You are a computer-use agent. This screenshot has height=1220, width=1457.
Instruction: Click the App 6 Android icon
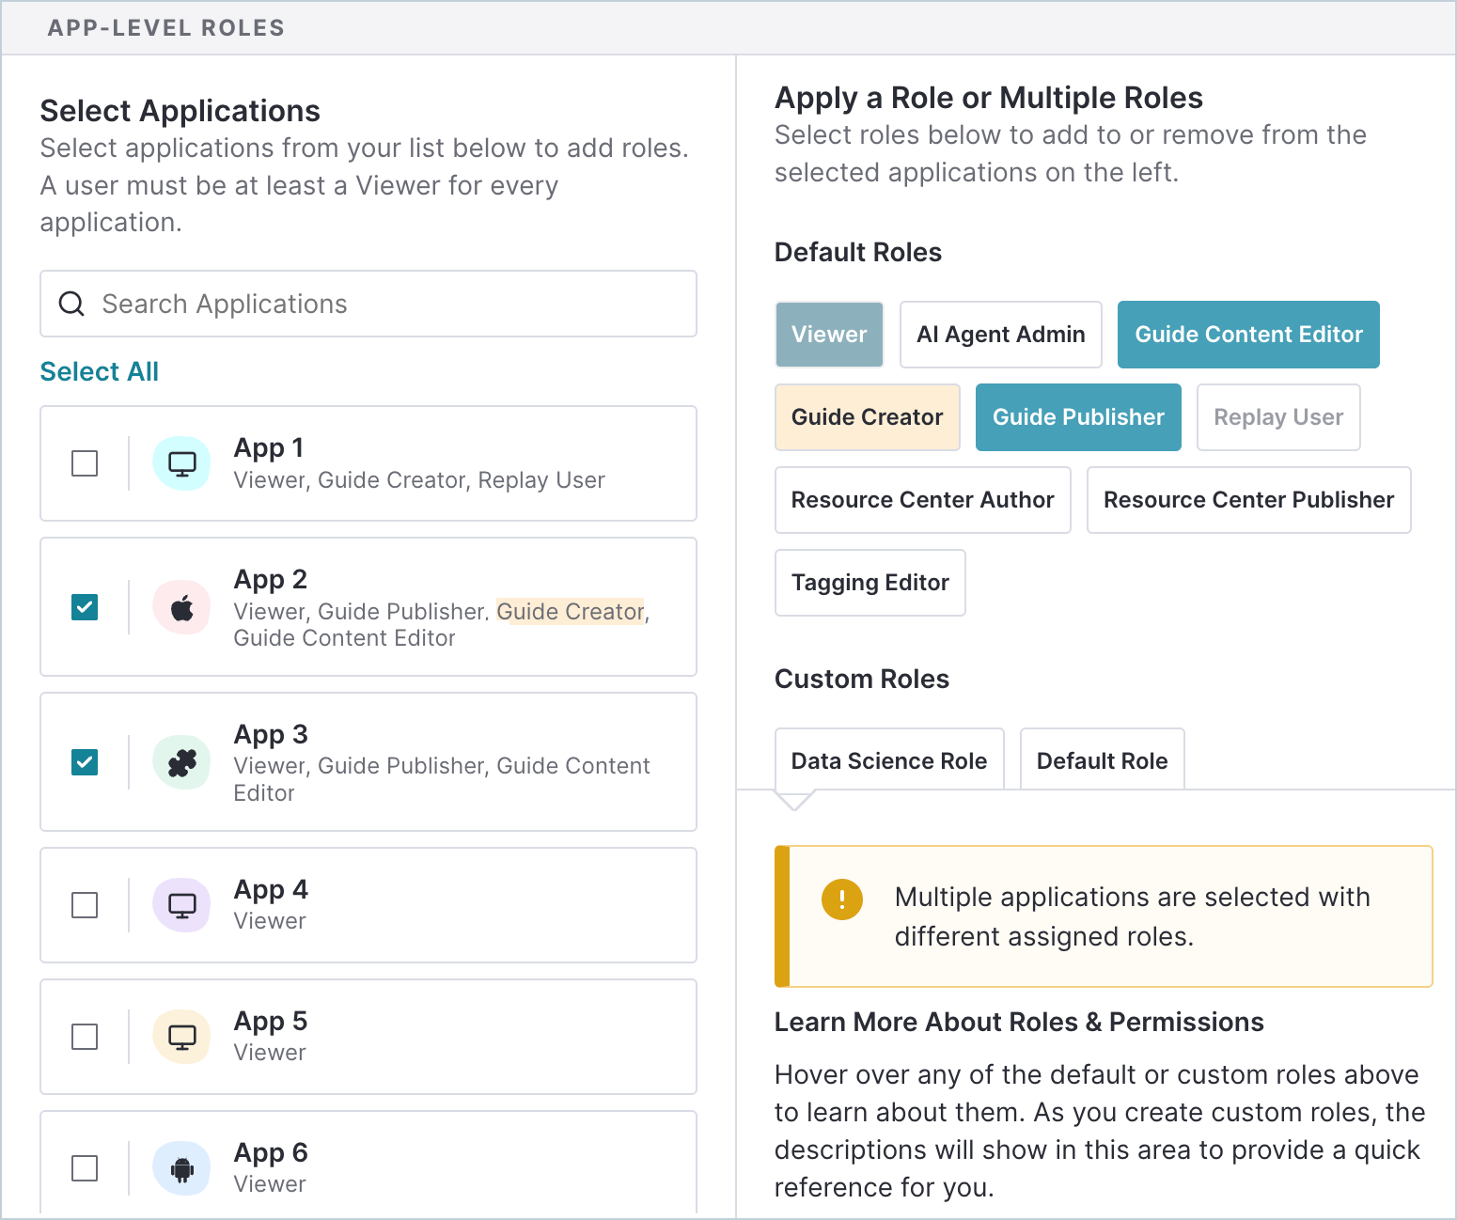(x=181, y=1168)
